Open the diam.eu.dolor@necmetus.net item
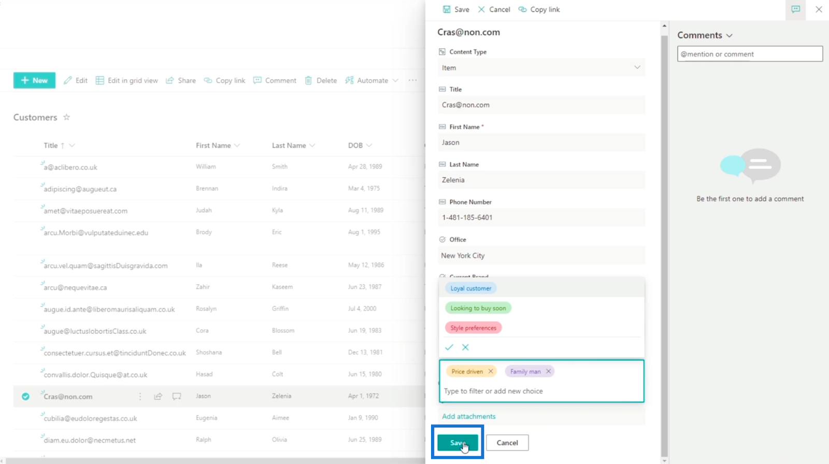 (90, 440)
